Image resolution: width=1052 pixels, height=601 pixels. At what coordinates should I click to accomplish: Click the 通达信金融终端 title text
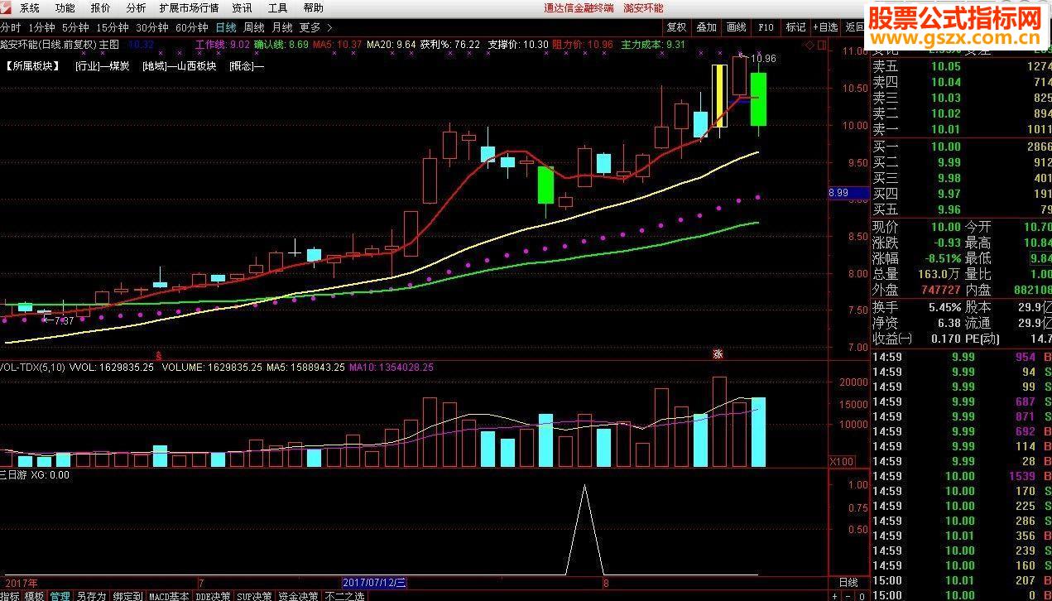(579, 7)
